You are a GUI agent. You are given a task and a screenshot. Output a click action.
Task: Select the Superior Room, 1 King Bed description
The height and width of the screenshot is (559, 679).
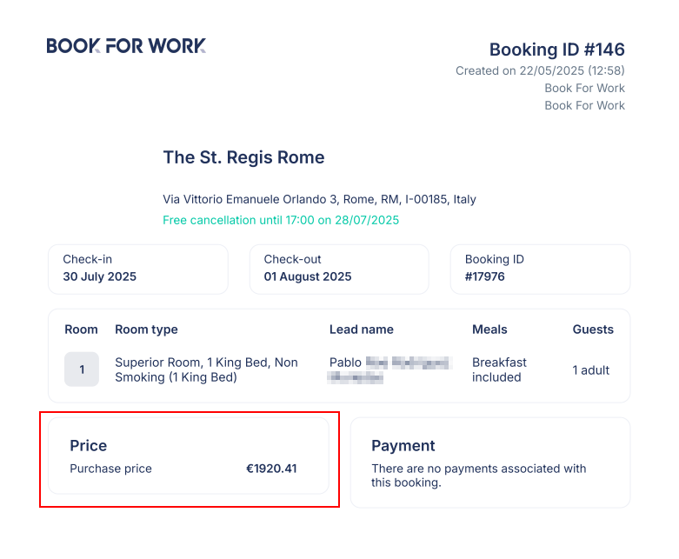(206, 369)
